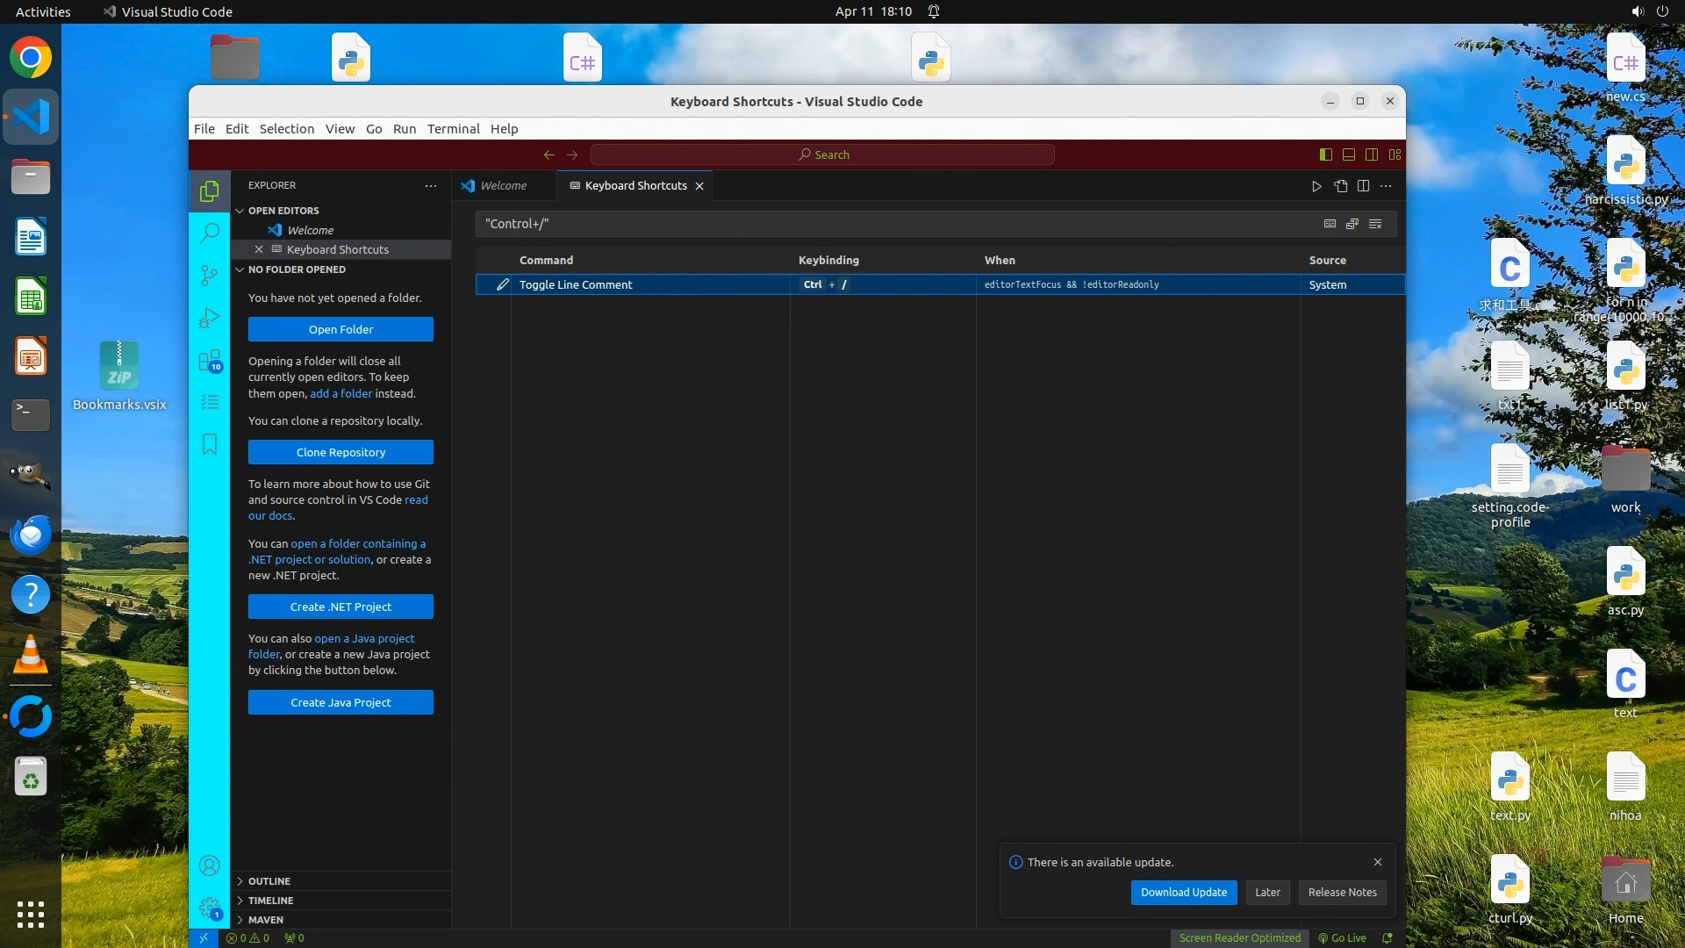Screen dimensions: 1685x948
Task: Toggle the bottom Panel layout icon
Action: click(x=1349, y=154)
